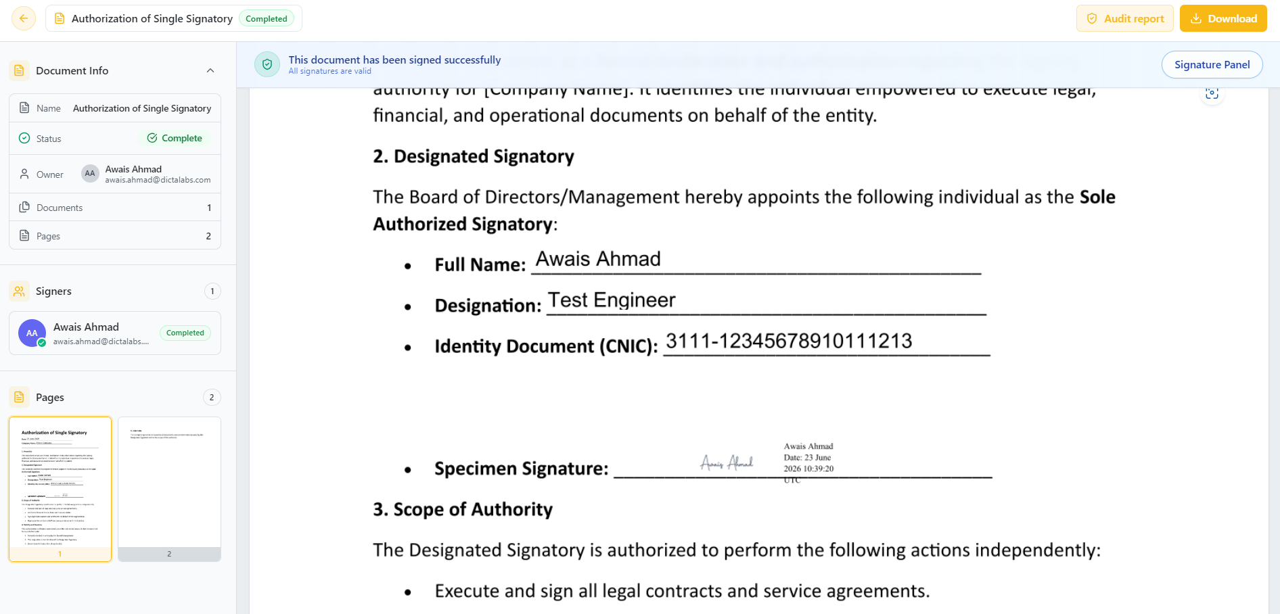Click the CNIC number value
The height and width of the screenshot is (614, 1280).
click(x=789, y=341)
